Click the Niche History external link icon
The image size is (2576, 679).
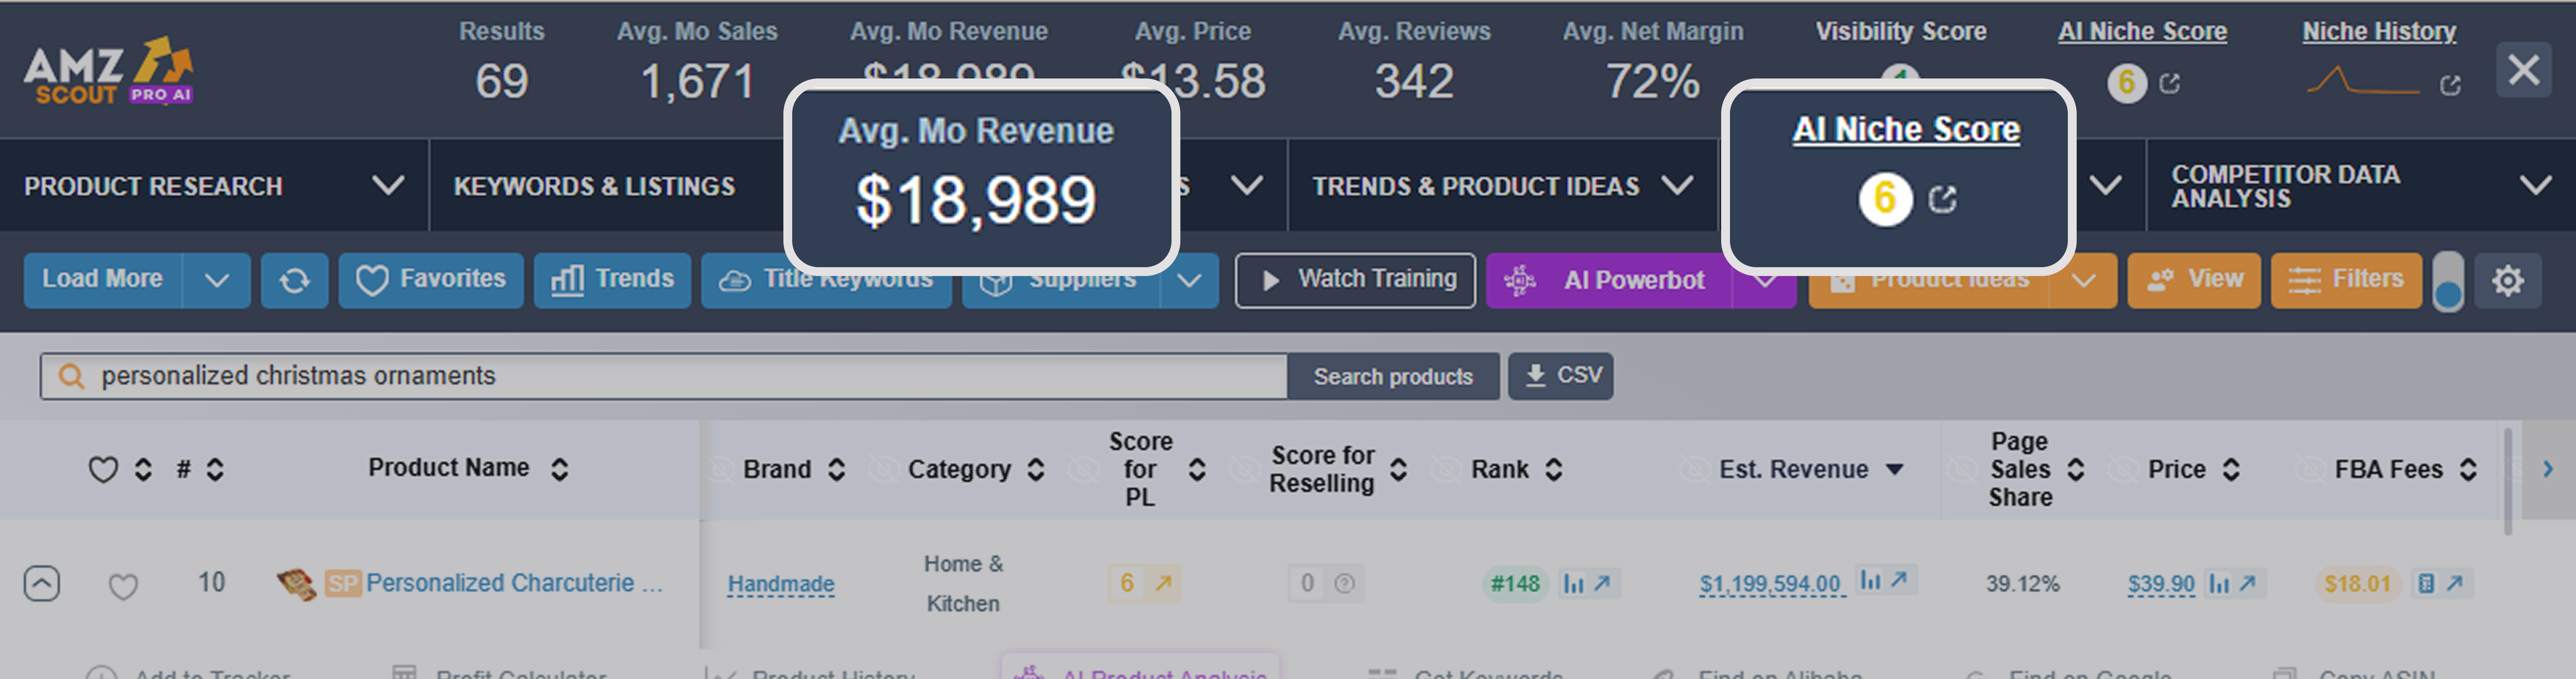(2450, 85)
